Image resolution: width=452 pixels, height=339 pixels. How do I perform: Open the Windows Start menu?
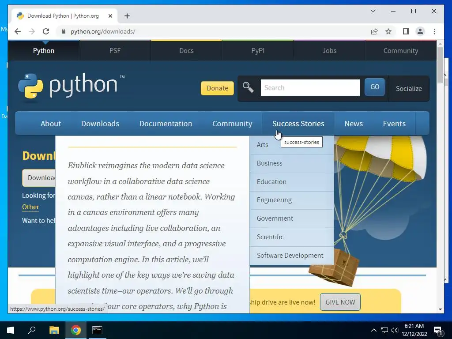pos(11,330)
